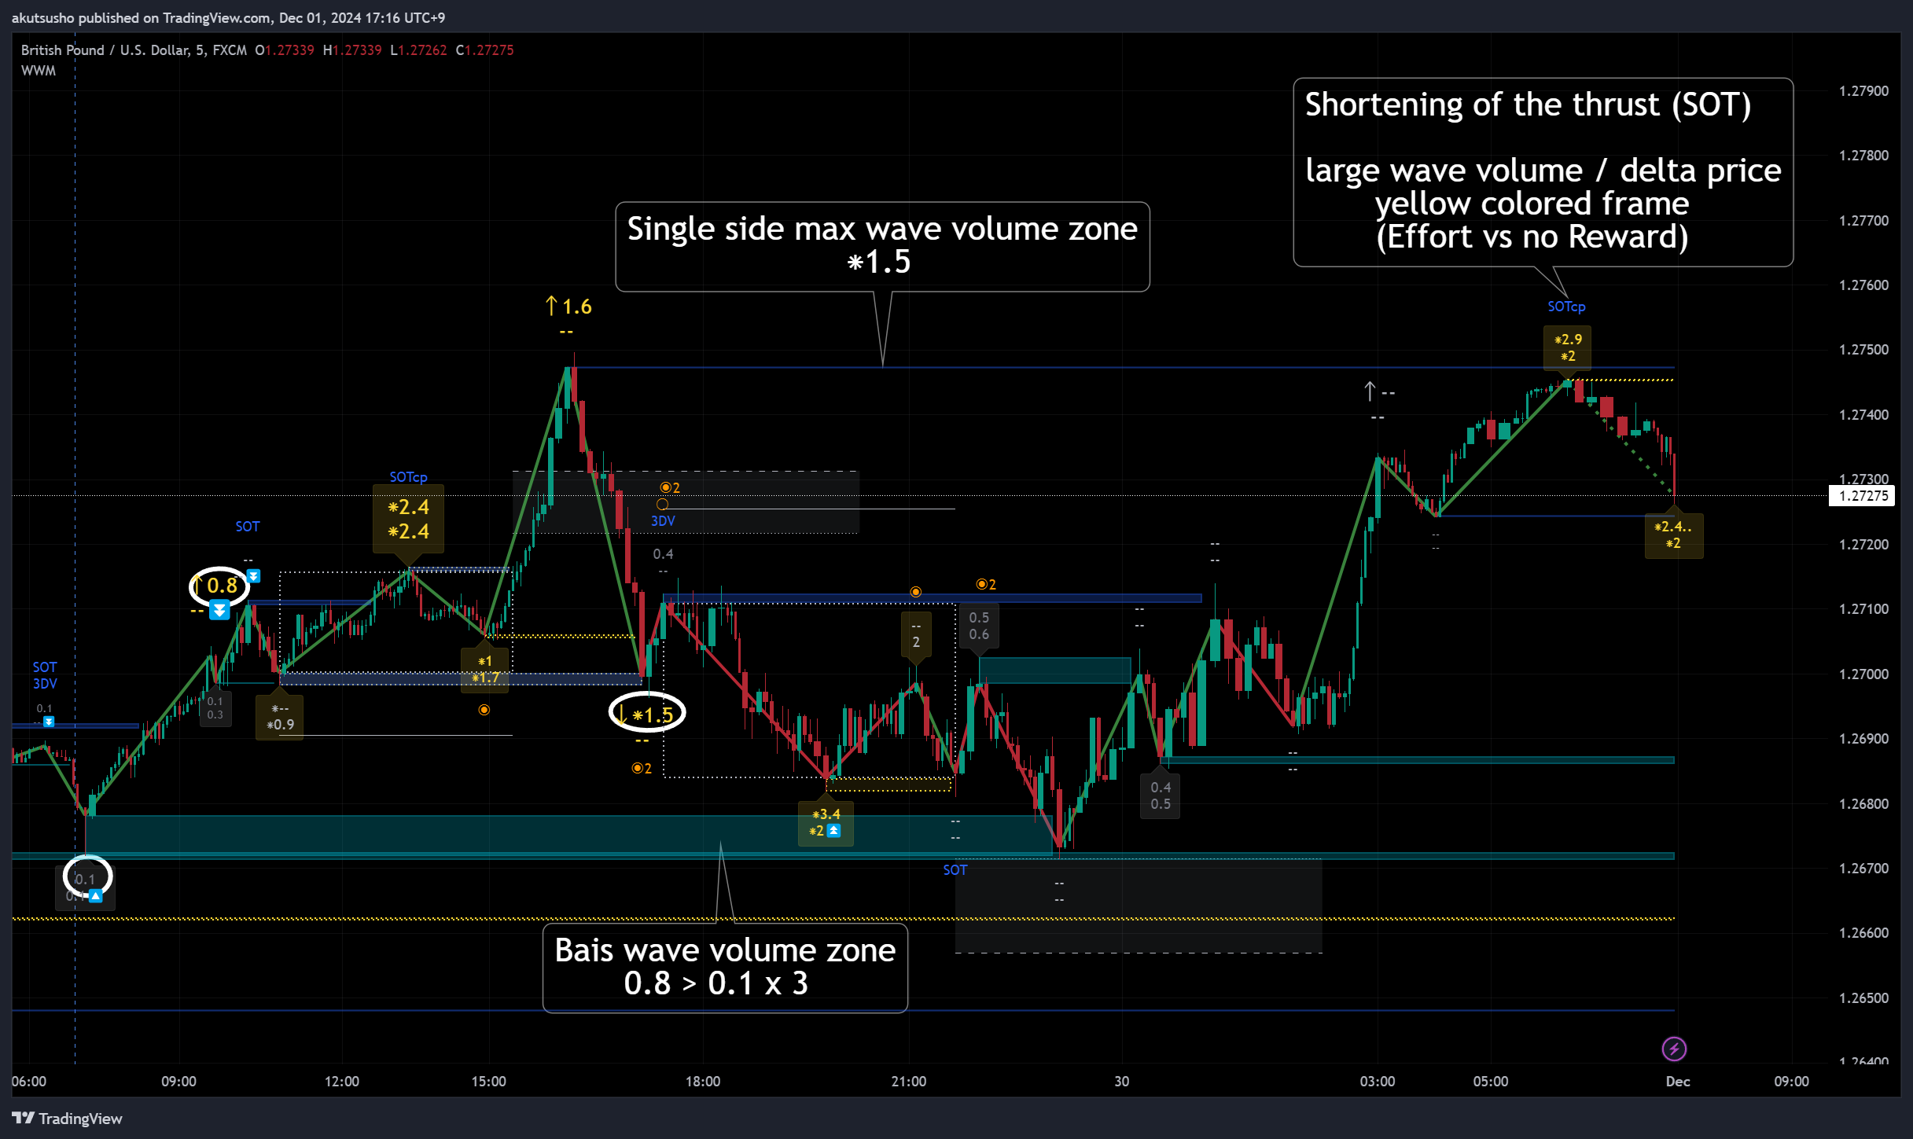Image resolution: width=1913 pixels, height=1139 pixels.
Task: Click the 1.26500 price axis label
Action: [1863, 998]
